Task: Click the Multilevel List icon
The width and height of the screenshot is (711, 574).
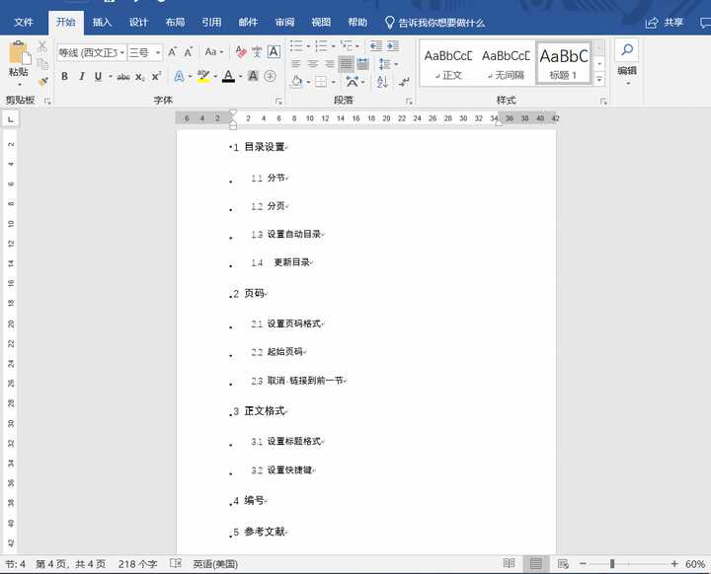Action: (x=347, y=45)
